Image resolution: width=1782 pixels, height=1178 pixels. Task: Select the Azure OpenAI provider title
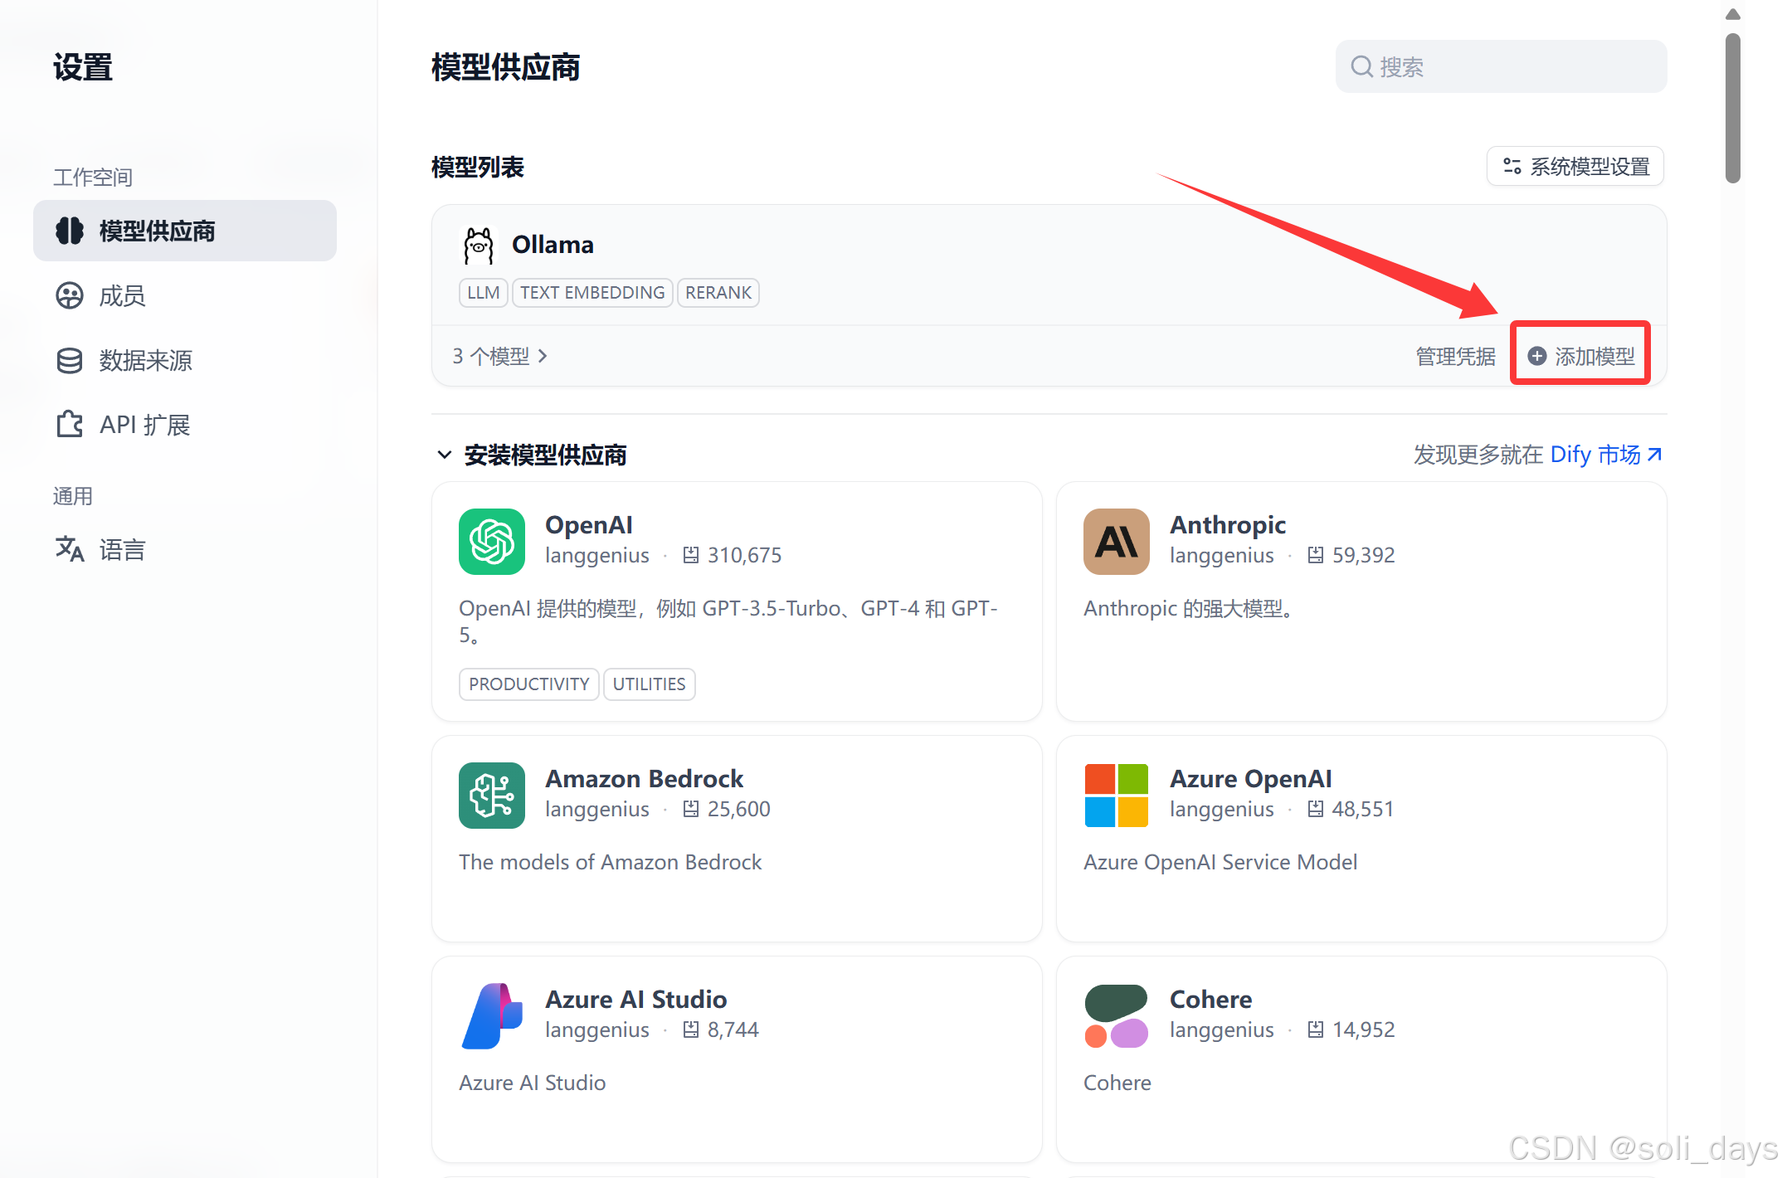(x=1251, y=778)
